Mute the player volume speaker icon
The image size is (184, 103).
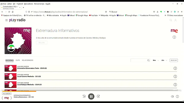(x=172, y=97)
